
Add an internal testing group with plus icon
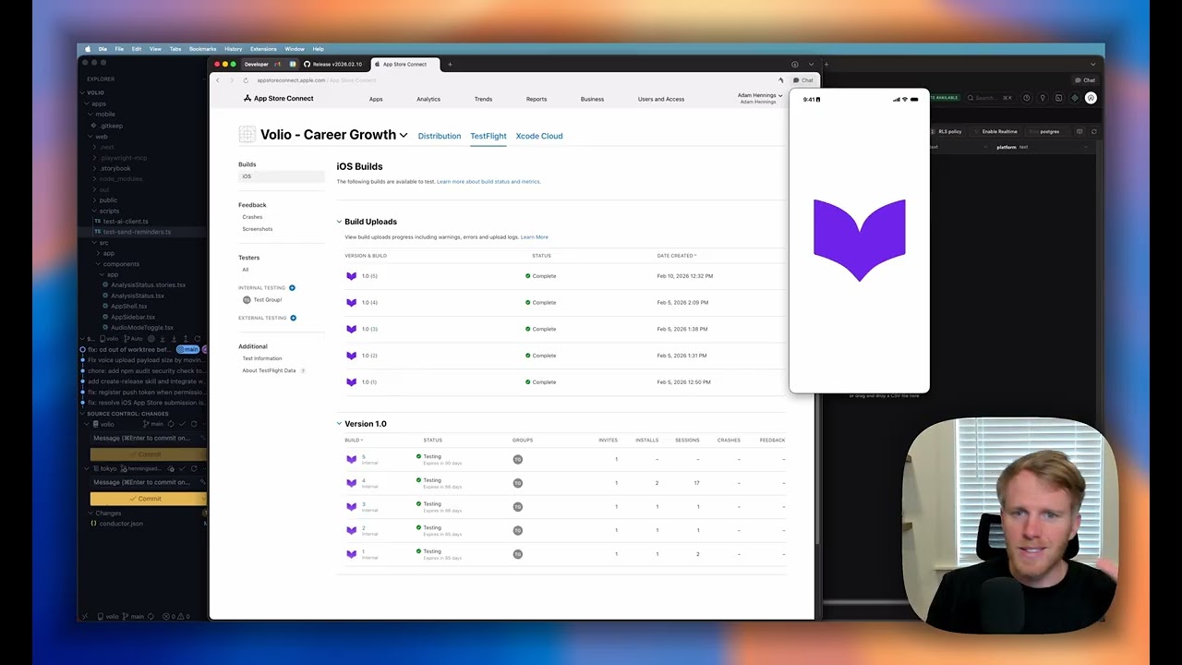point(292,287)
